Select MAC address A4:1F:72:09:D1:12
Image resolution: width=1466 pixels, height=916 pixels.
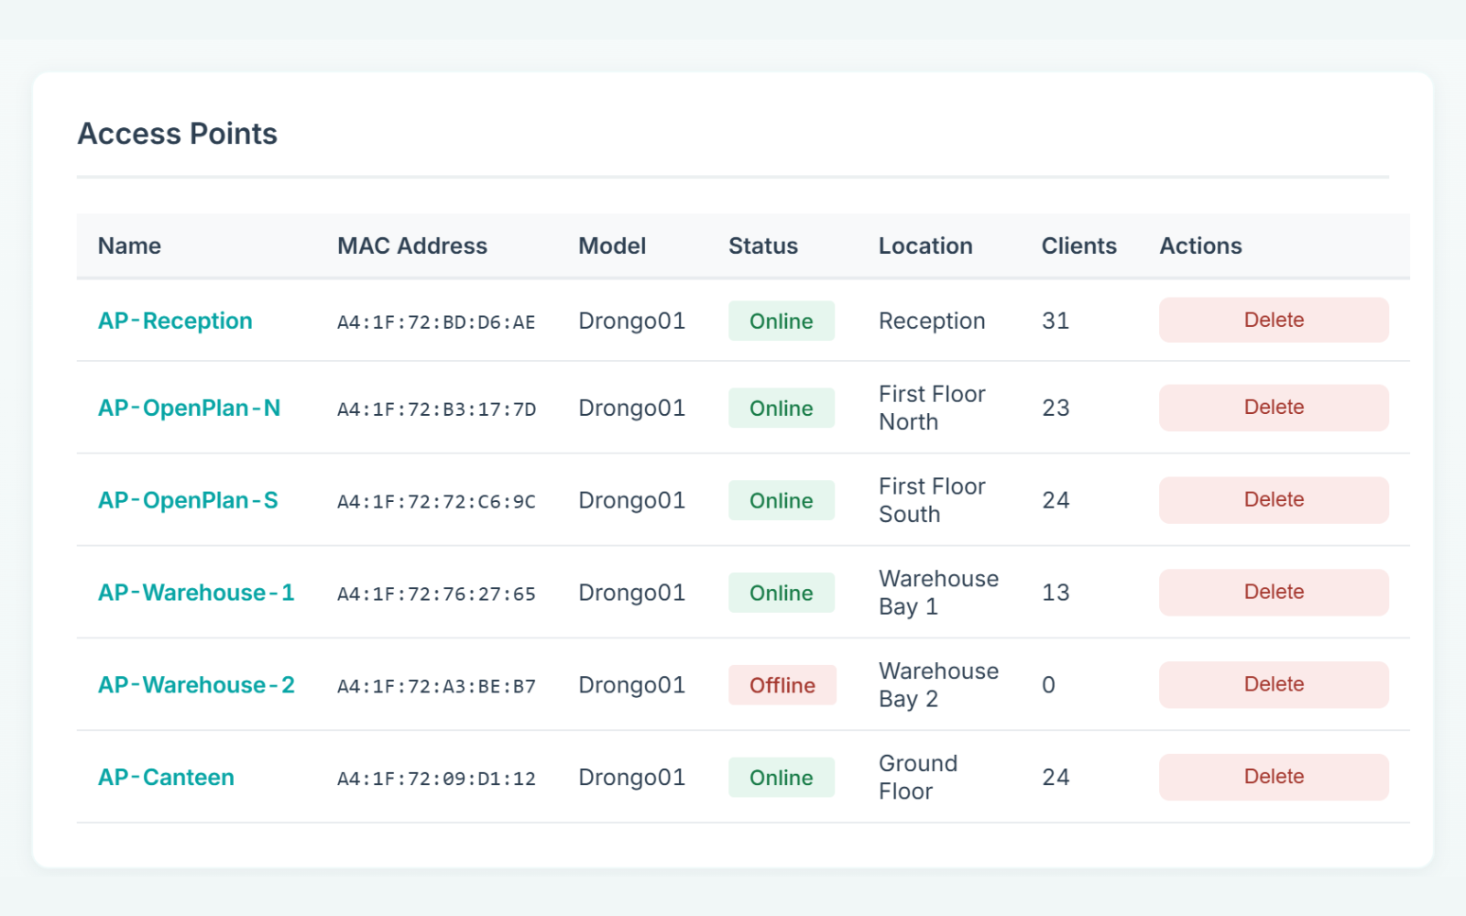pyautogui.click(x=436, y=779)
